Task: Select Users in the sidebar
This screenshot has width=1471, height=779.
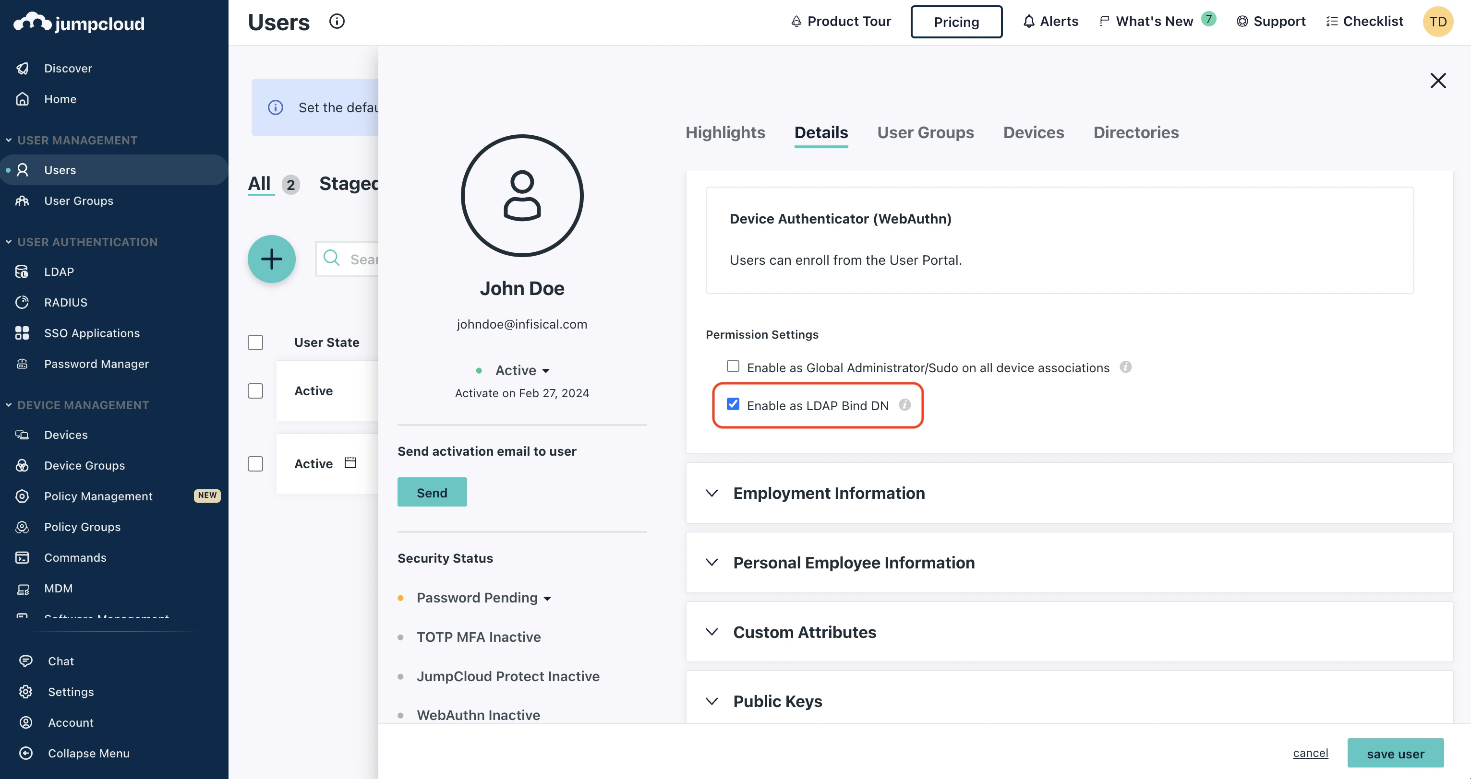Action: [114, 170]
